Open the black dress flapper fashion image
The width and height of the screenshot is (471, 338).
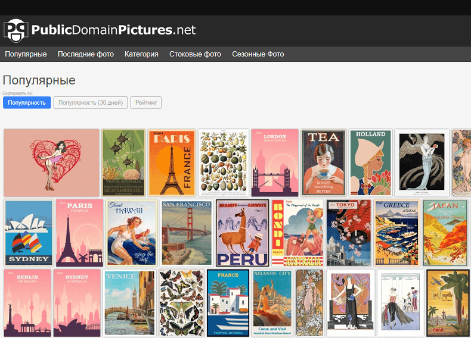350,303
